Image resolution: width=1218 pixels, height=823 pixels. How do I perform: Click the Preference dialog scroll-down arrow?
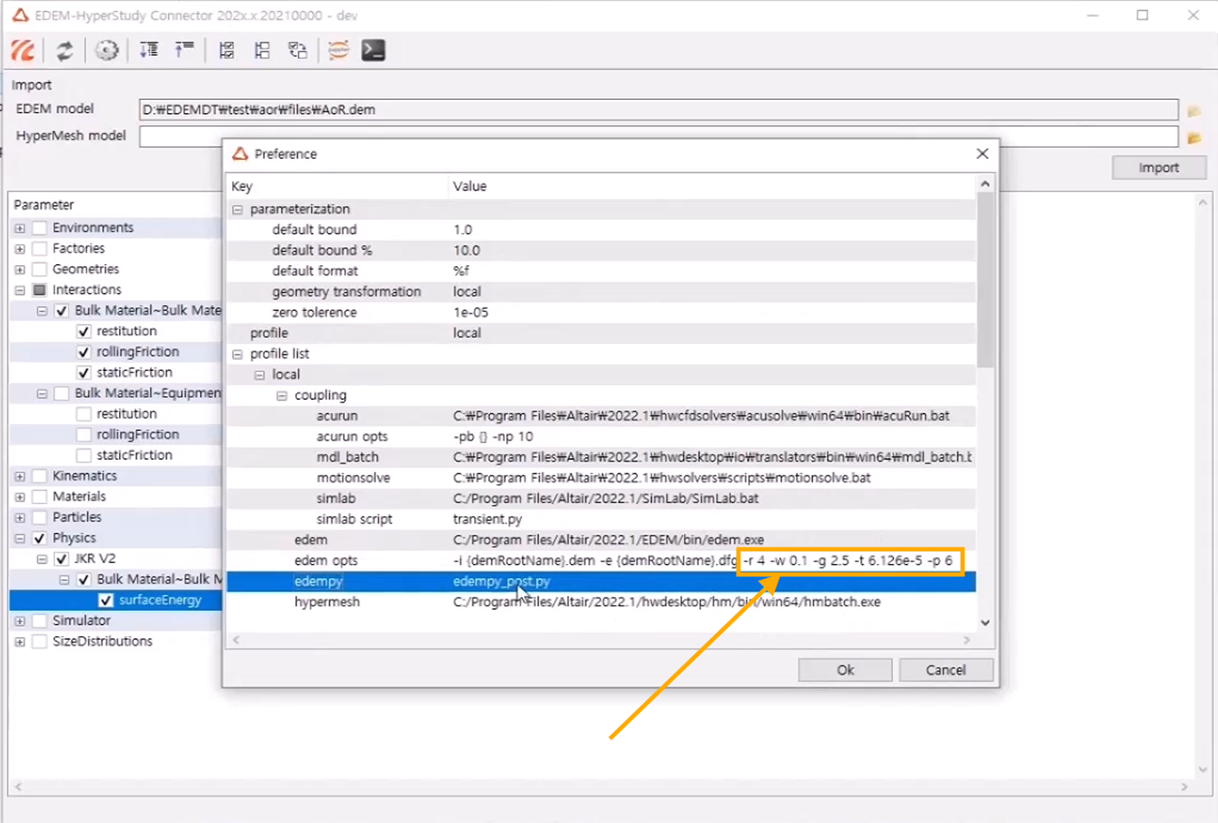point(984,622)
